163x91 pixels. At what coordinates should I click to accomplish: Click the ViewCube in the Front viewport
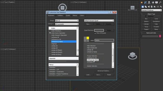coord(132,8)
